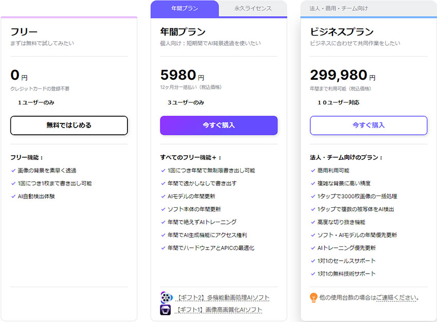The image size is (437, 322).
Task: Click the orange lightbulb icon in Business plan
Action: pyautogui.click(x=313, y=298)
